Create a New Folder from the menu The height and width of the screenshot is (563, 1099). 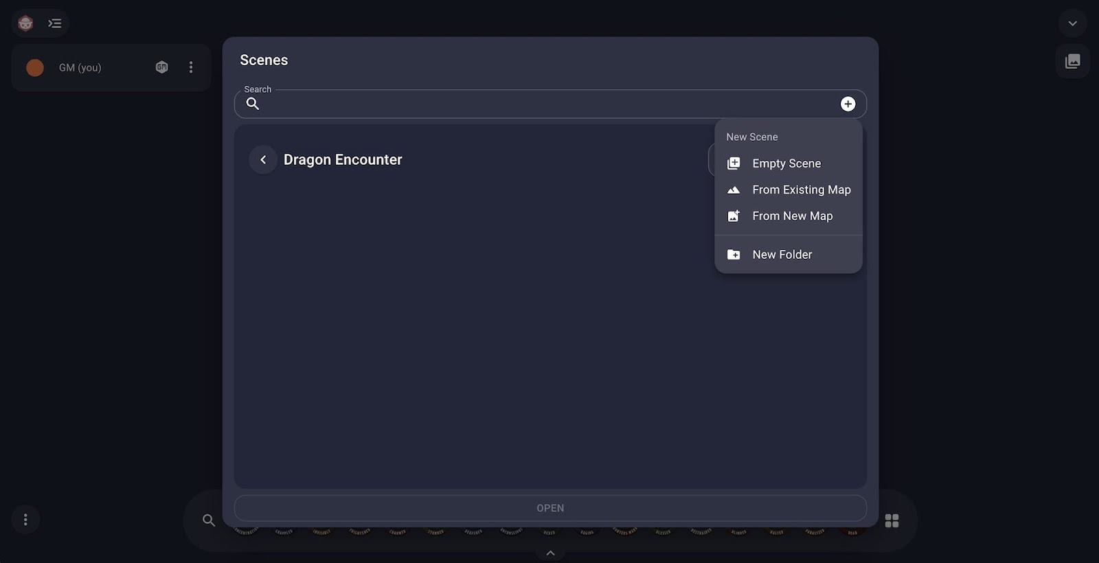point(789,255)
